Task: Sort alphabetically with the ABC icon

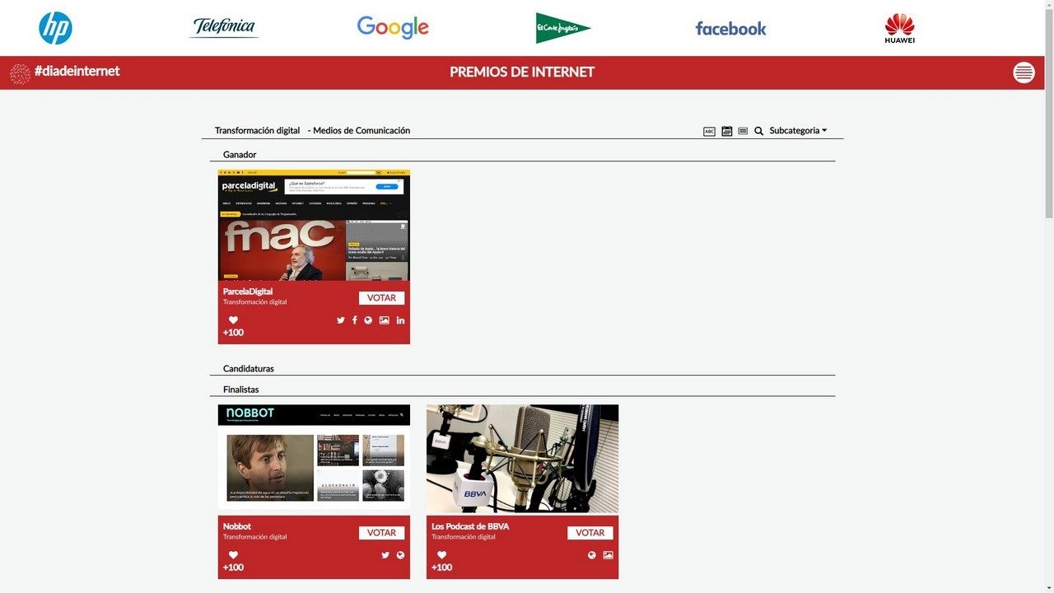Action: (709, 131)
